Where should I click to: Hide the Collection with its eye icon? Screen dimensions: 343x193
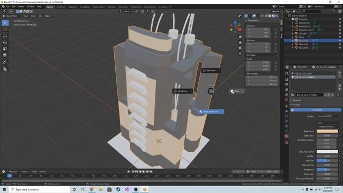click(x=340, y=19)
